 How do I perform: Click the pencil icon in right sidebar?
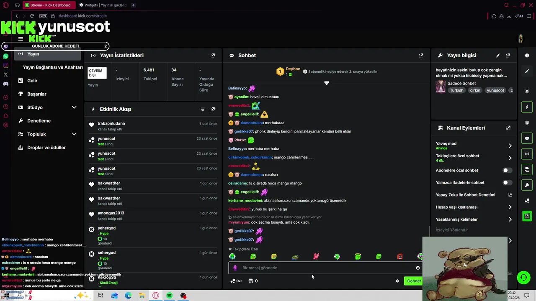click(527, 71)
